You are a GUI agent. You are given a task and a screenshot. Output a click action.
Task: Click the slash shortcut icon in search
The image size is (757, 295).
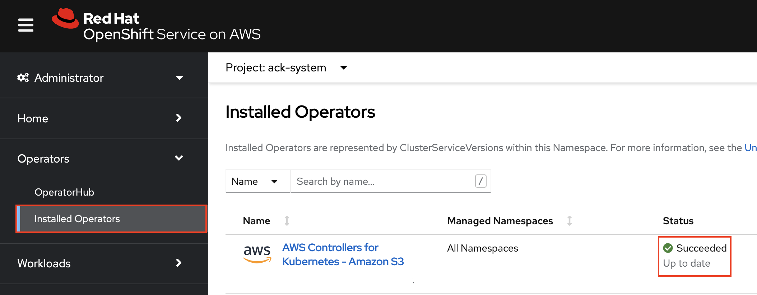480,181
